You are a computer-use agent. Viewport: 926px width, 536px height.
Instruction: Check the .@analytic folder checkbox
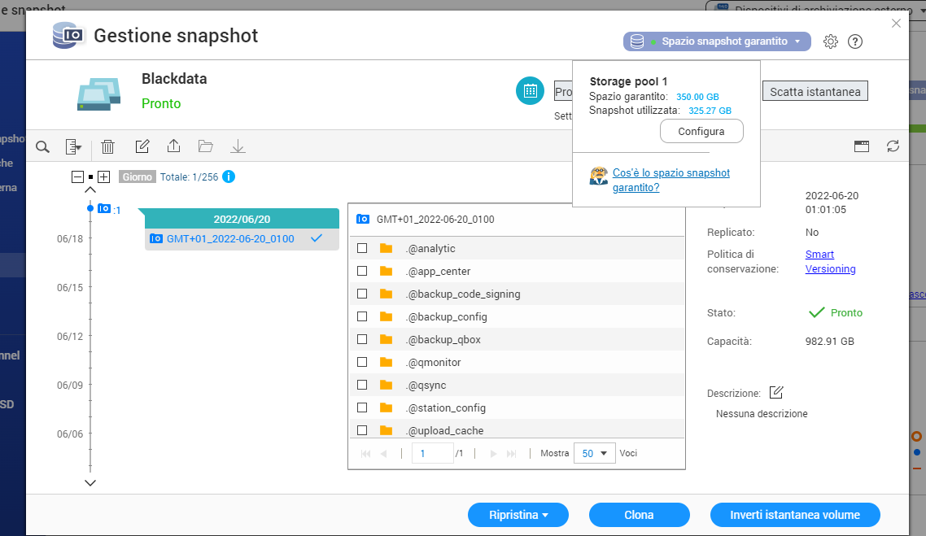(x=362, y=248)
